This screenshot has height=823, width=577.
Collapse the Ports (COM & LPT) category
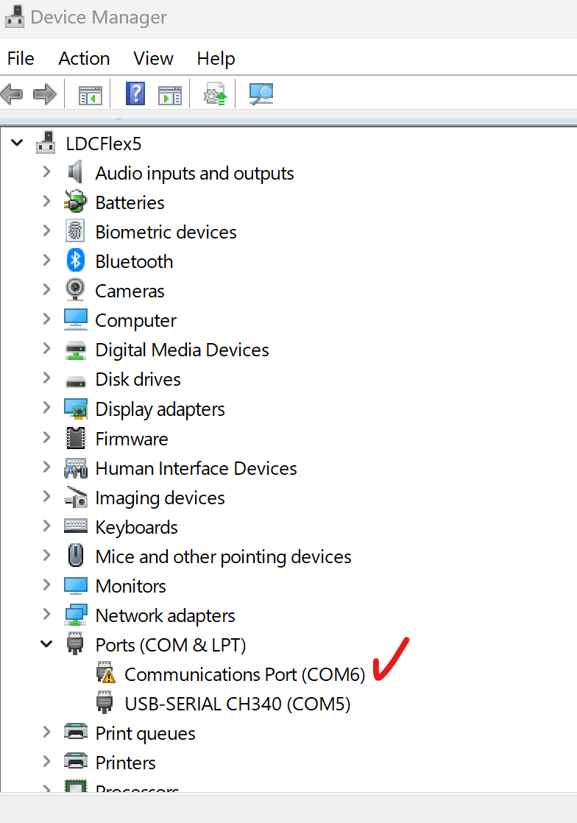tap(46, 644)
